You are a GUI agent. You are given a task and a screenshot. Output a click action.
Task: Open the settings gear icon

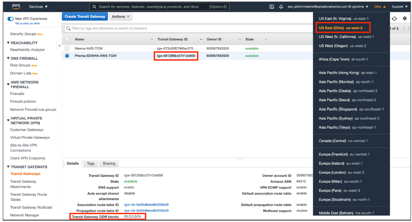[x=405, y=19]
